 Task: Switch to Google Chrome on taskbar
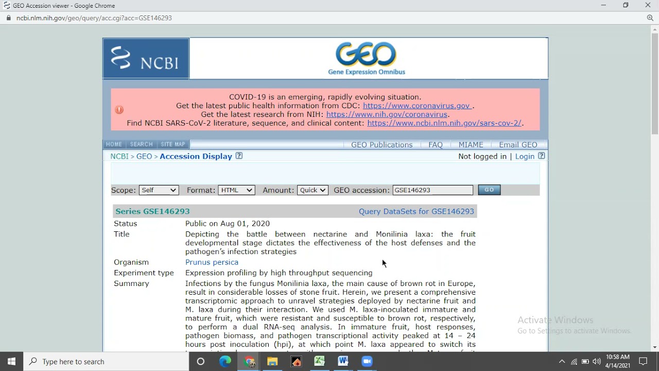(x=249, y=361)
